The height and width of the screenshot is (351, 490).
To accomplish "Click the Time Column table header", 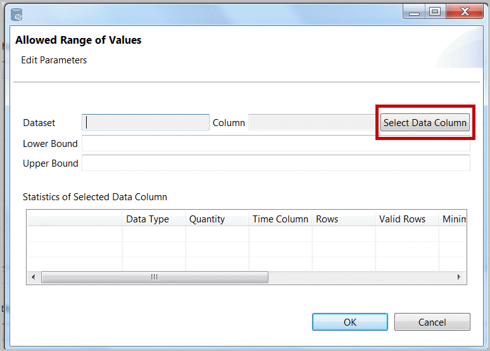I will (x=280, y=219).
